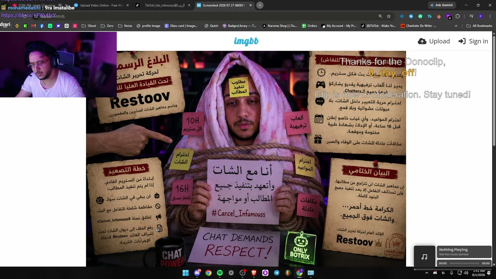Viewport: 496px width, 279px height.
Task: Close the Screenshot tab
Action: point(250,5)
